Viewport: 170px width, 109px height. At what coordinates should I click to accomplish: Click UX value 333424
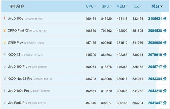click(x=138, y=19)
